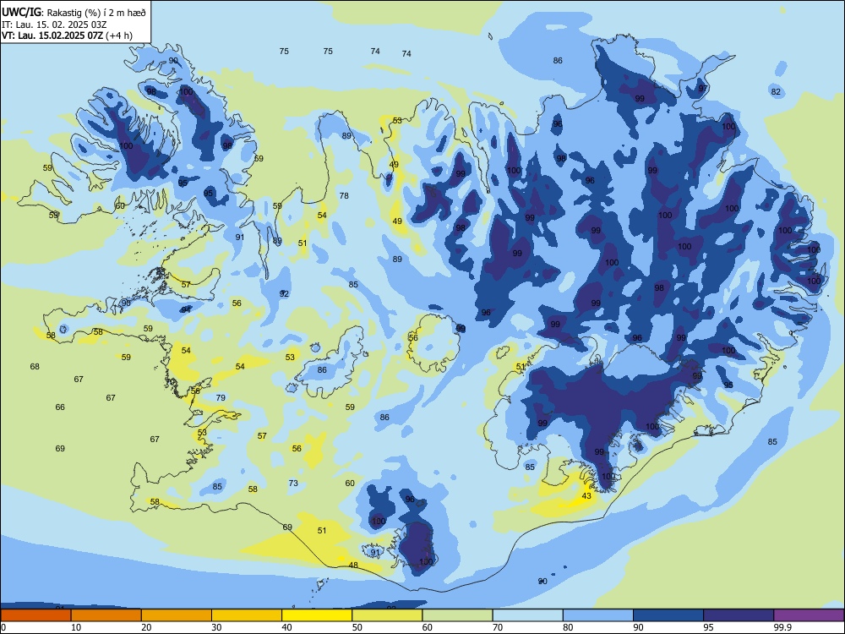Select the navy 95–99.9 legend swatch
The width and height of the screenshot is (845, 634).
pyautogui.click(x=739, y=615)
